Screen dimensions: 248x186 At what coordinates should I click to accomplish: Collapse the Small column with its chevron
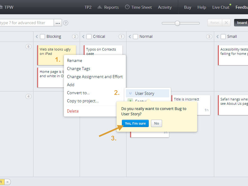218,36
